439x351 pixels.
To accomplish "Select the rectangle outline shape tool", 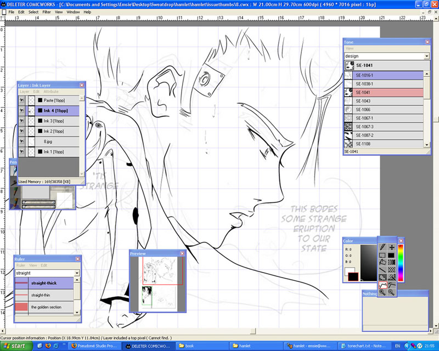I will click(x=382, y=255).
